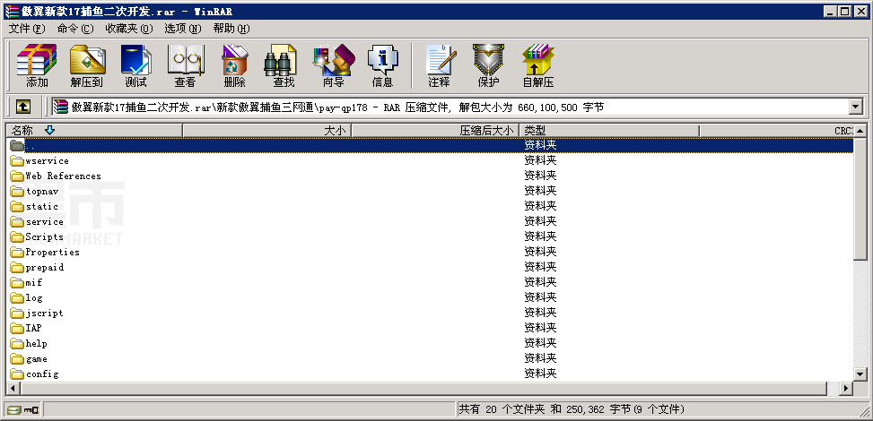Select the static folder icon
The image size is (873, 421).
(17, 207)
